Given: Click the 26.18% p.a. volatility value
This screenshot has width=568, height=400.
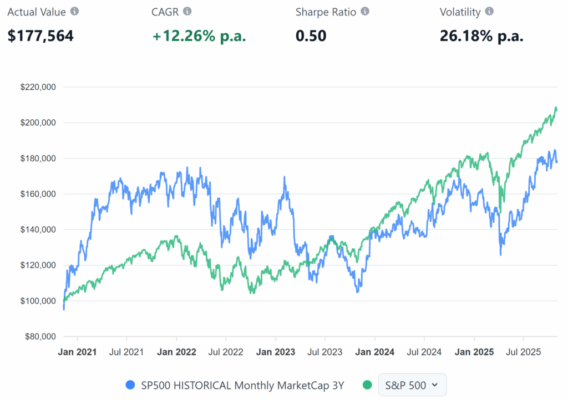Looking at the screenshot, I should point(481,36).
